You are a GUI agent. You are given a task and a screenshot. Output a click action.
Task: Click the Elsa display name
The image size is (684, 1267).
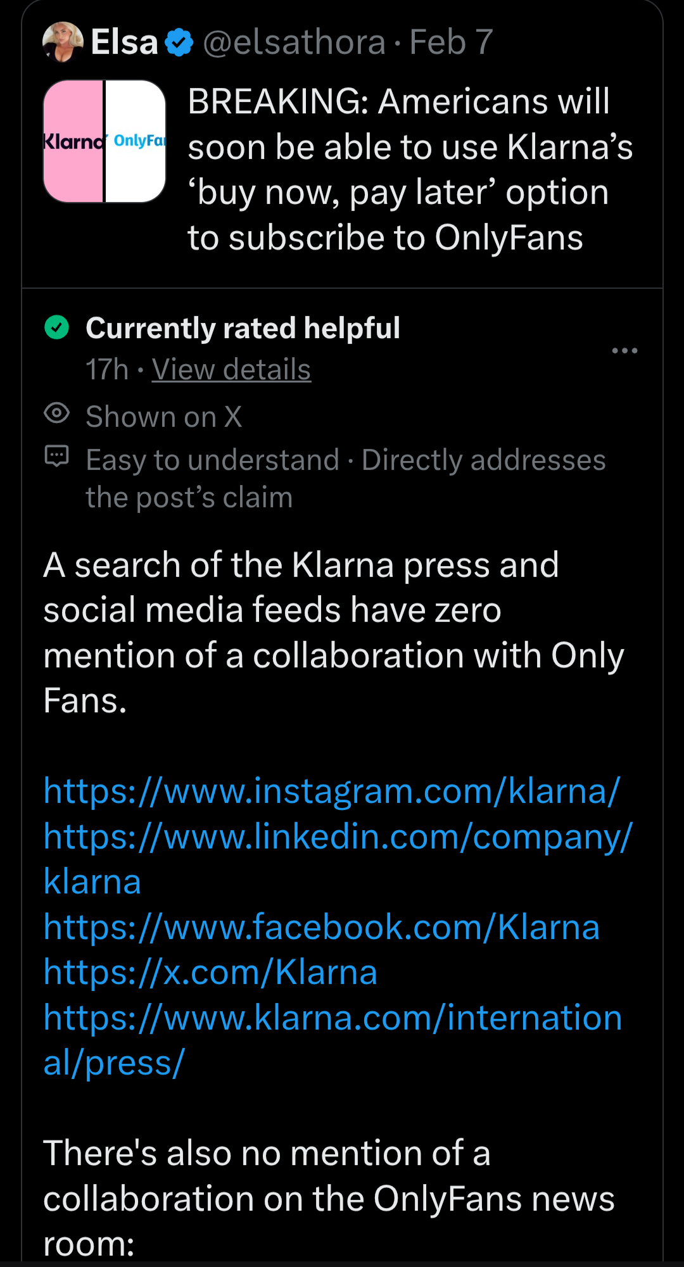point(124,42)
